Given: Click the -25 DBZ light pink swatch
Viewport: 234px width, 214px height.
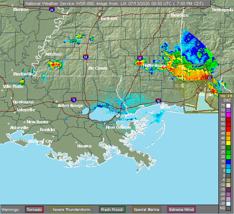Looking at the screenshot, I should click(228, 199).
